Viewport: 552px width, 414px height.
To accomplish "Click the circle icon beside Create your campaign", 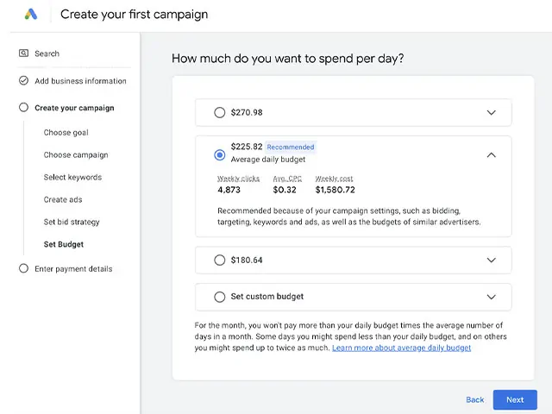I will tap(23, 108).
